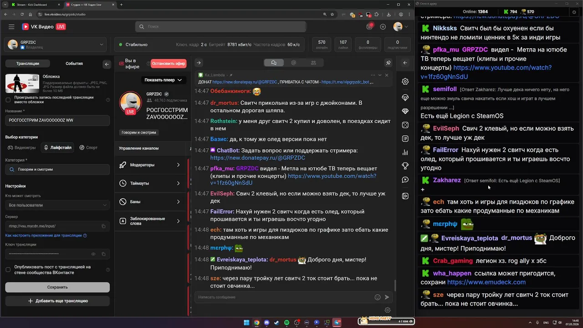Open the bar chart statistics icon

point(405,152)
